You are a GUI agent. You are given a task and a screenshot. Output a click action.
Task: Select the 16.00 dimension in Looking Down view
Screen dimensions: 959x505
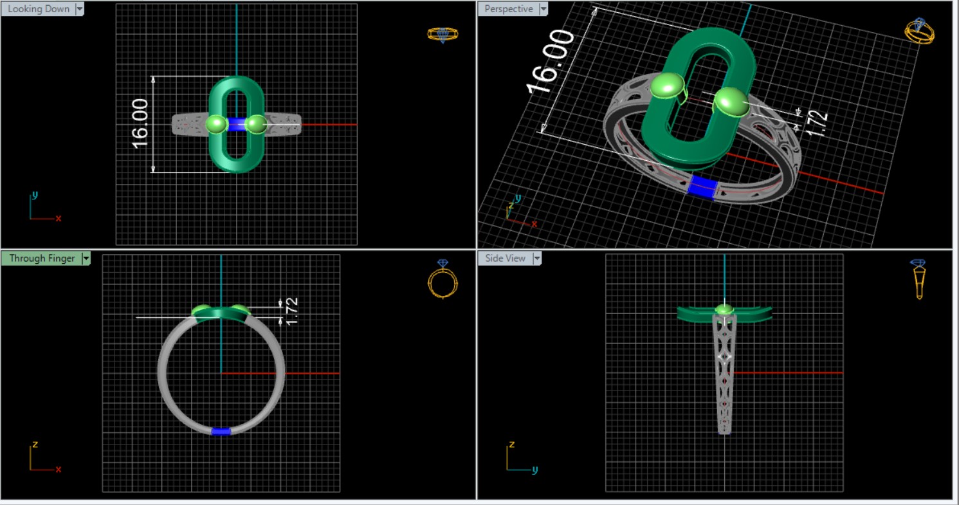pyautogui.click(x=140, y=124)
